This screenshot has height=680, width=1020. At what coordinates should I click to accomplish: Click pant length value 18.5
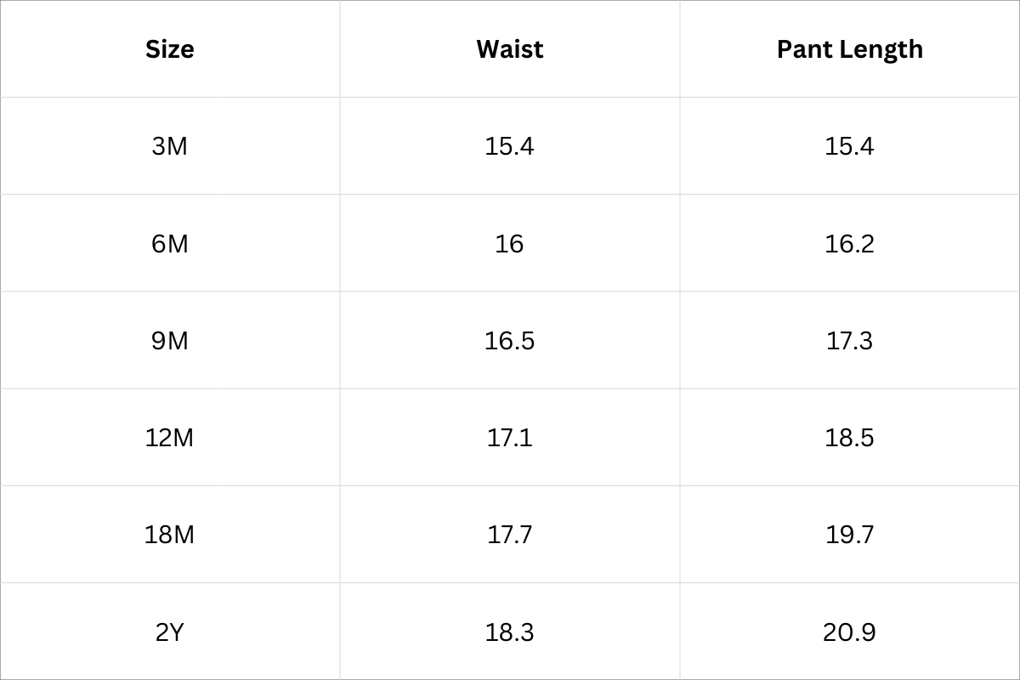click(x=849, y=438)
